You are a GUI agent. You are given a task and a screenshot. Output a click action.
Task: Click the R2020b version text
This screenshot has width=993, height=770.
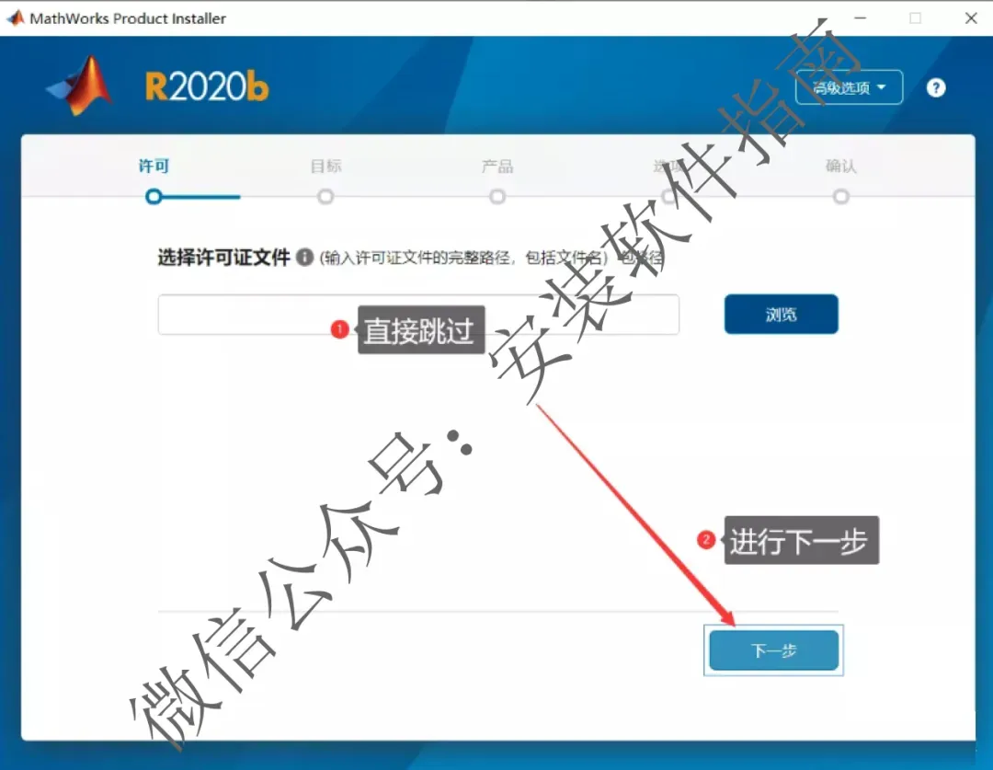207,86
